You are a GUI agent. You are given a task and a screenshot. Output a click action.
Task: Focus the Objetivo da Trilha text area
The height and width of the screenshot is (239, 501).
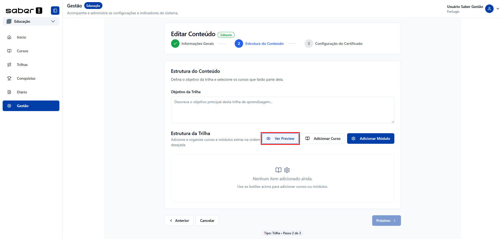pyautogui.click(x=282, y=110)
